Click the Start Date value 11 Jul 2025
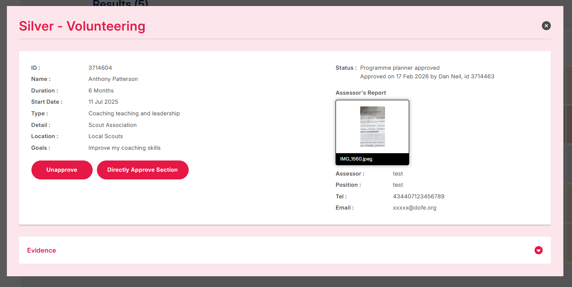 (x=103, y=102)
